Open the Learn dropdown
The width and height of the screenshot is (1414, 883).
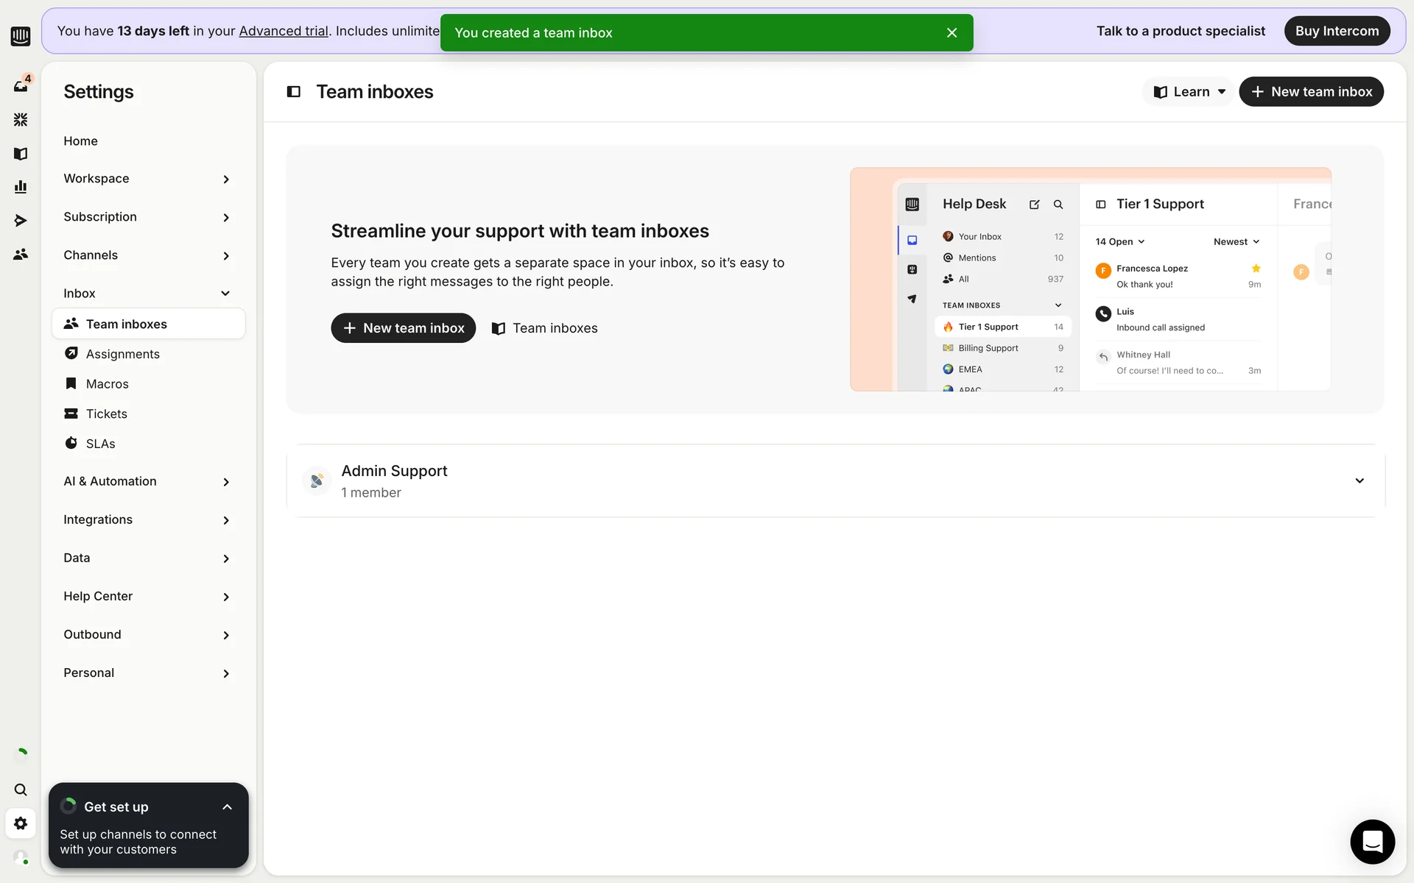pyautogui.click(x=1189, y=92)
